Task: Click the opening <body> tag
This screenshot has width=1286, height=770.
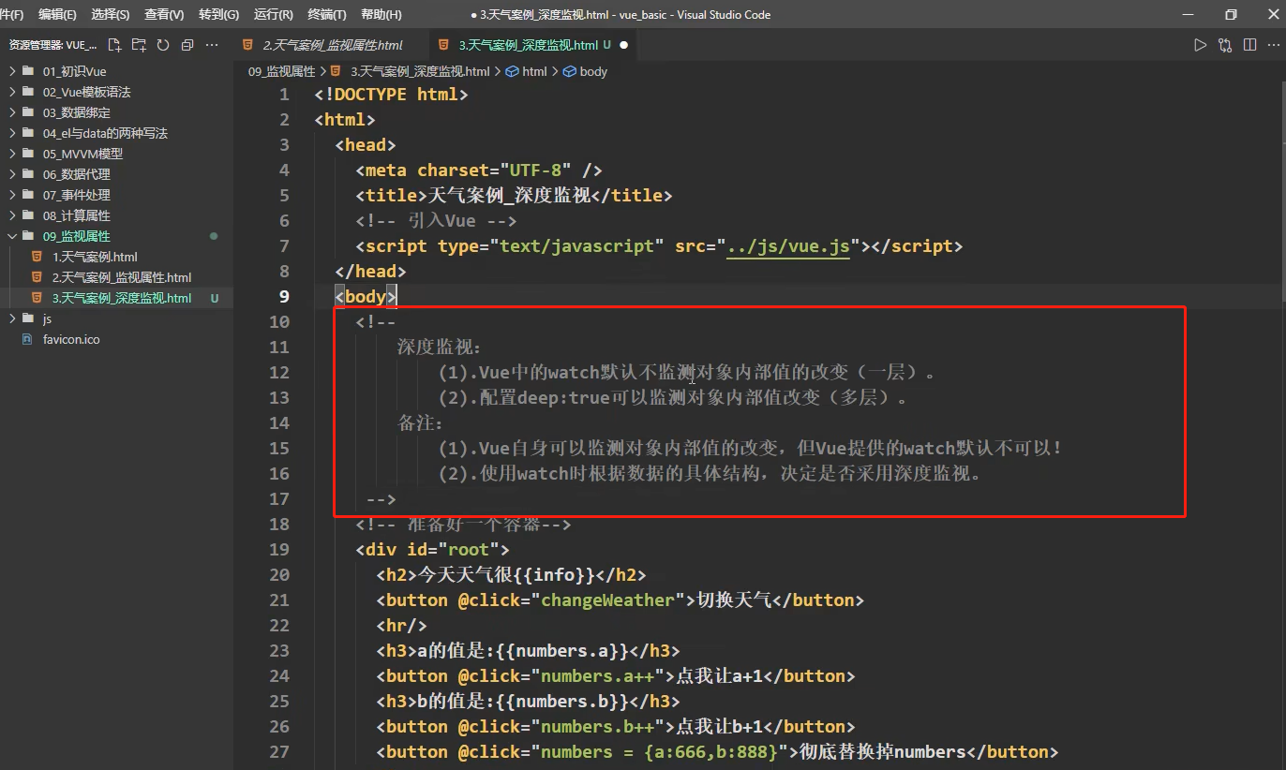Action: (366, 297)
